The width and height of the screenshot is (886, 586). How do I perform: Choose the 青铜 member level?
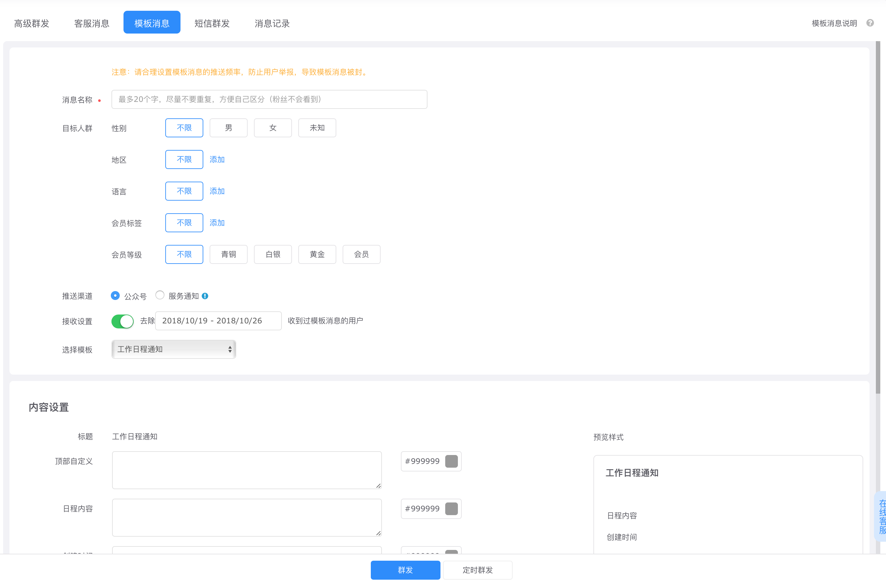coord(229,254)
